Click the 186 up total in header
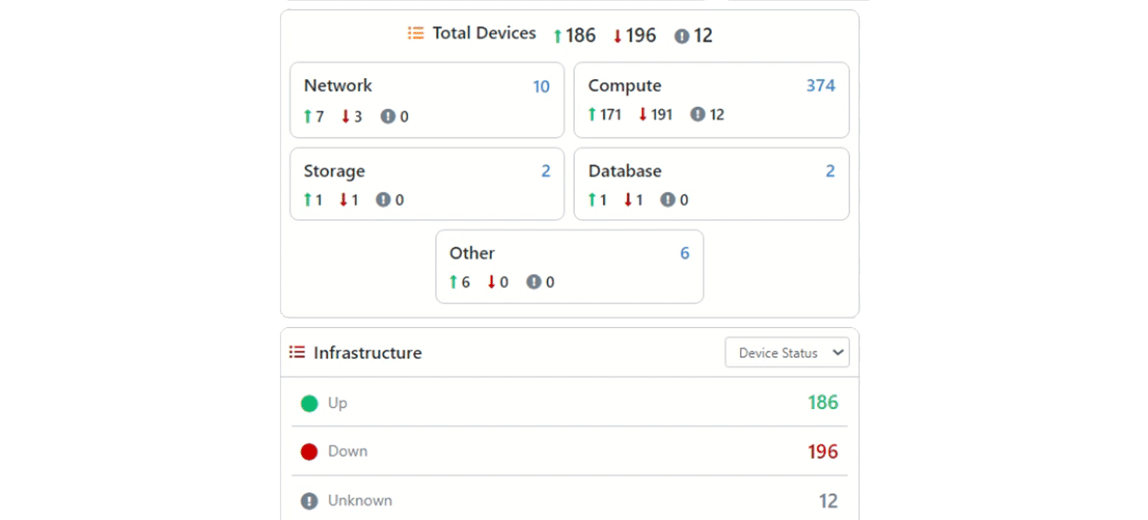Viewport: 1148px width, 520px height. pyautogui.click(x=581, y=35)
